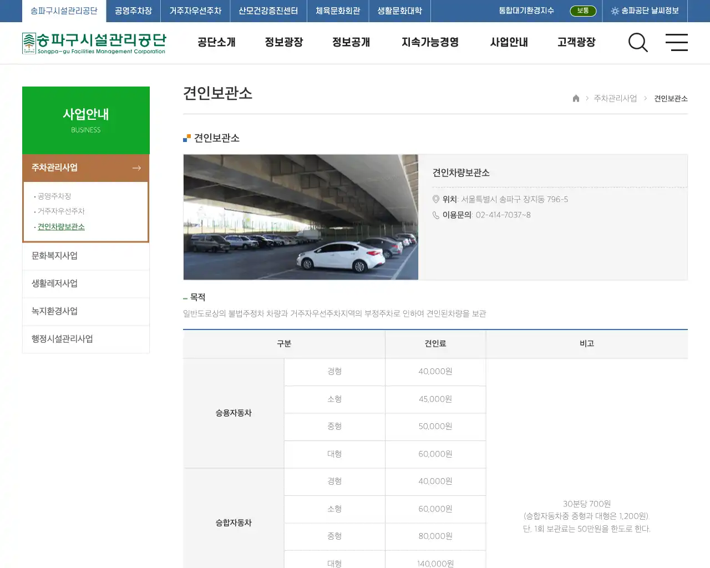Open the hamburger menu icon
This screenshot has width=710, height=568.
pyautogui.click(x=677, y=43)
